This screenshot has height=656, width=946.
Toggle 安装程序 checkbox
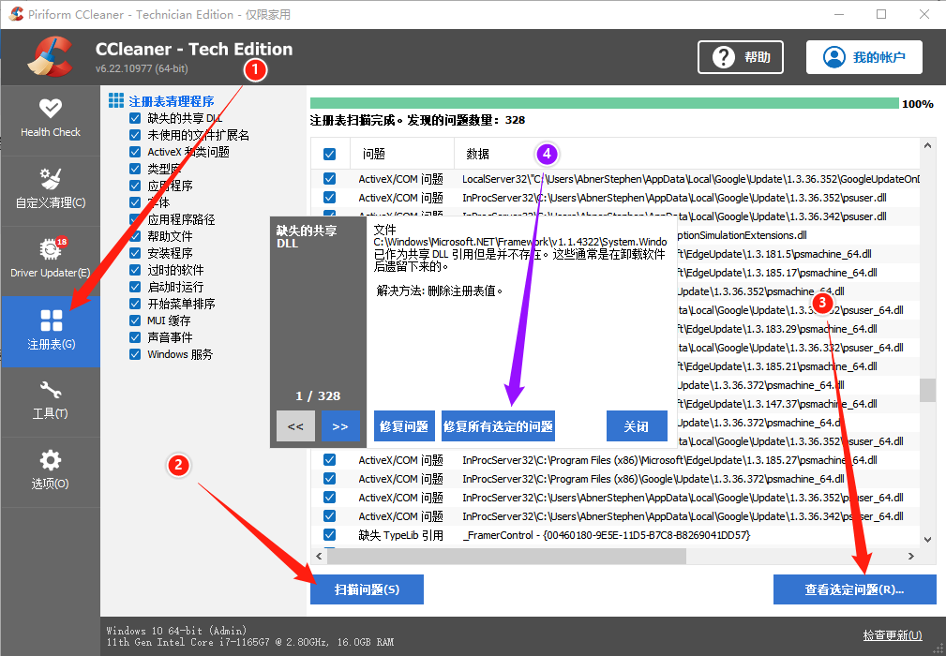[x=135, y=253]
